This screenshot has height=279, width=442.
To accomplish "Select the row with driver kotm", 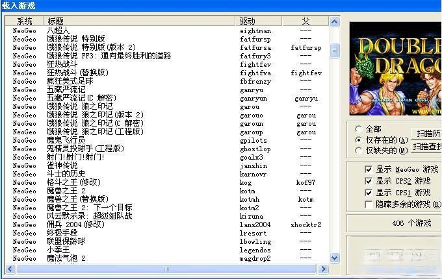I will click(x=166, y=191).
